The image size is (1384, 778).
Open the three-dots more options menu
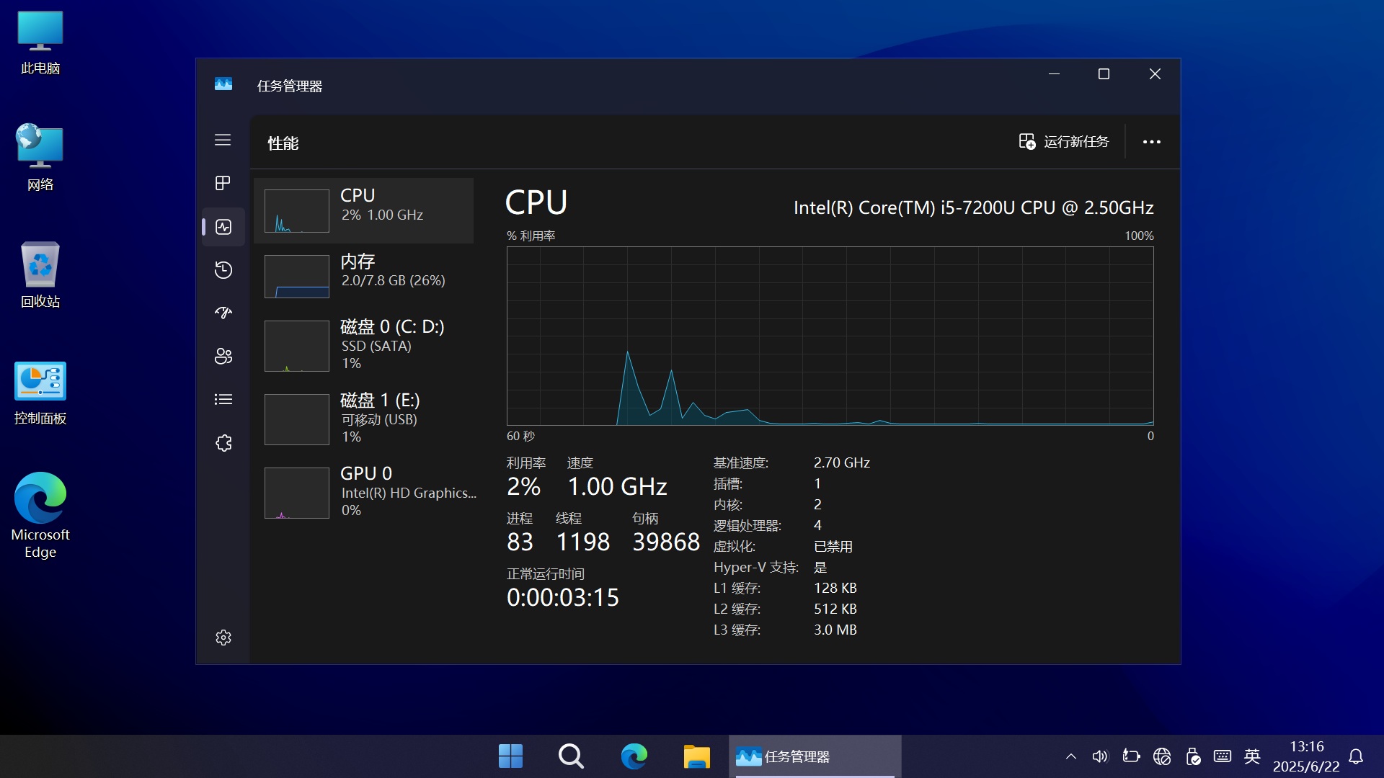[1151, 142]
